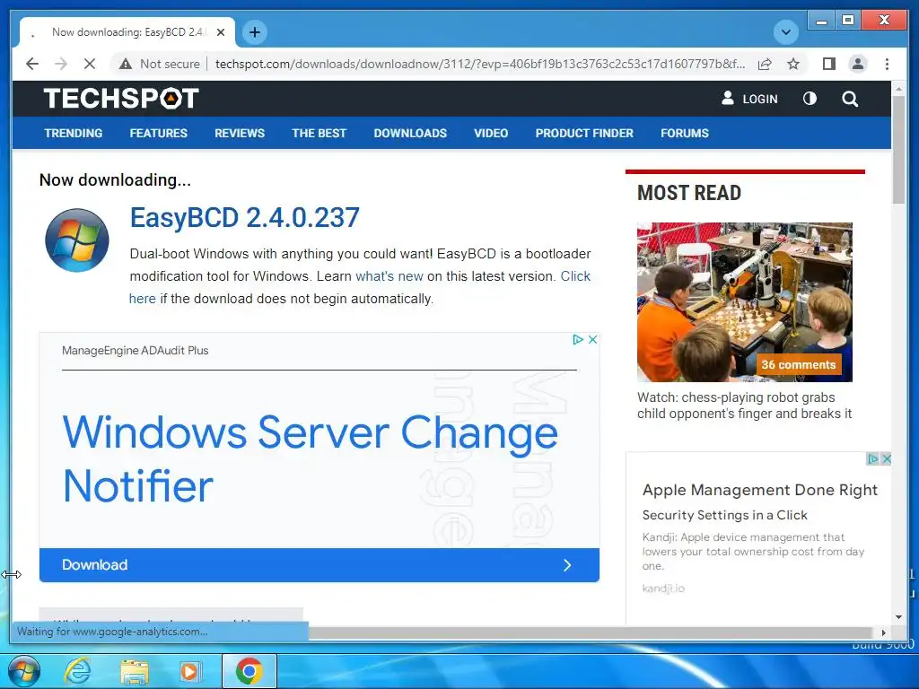Open the TechSpot search magnifier

click(x=850, y=99)
